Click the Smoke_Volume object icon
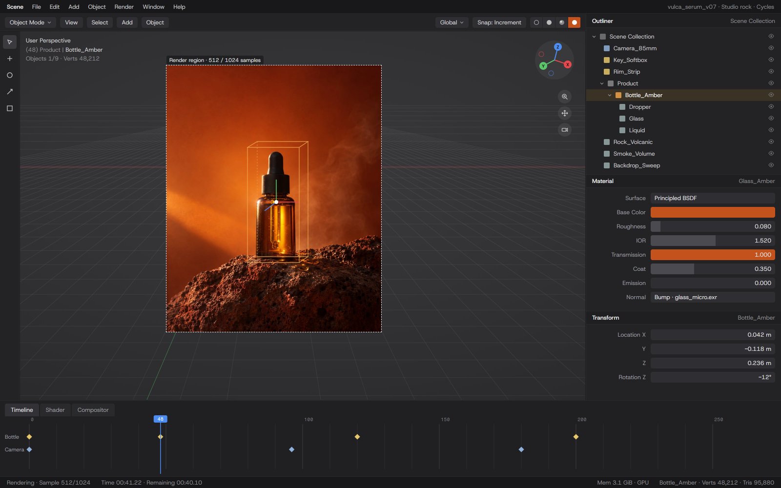Screen dimensions: 781x488 (607, 154)
